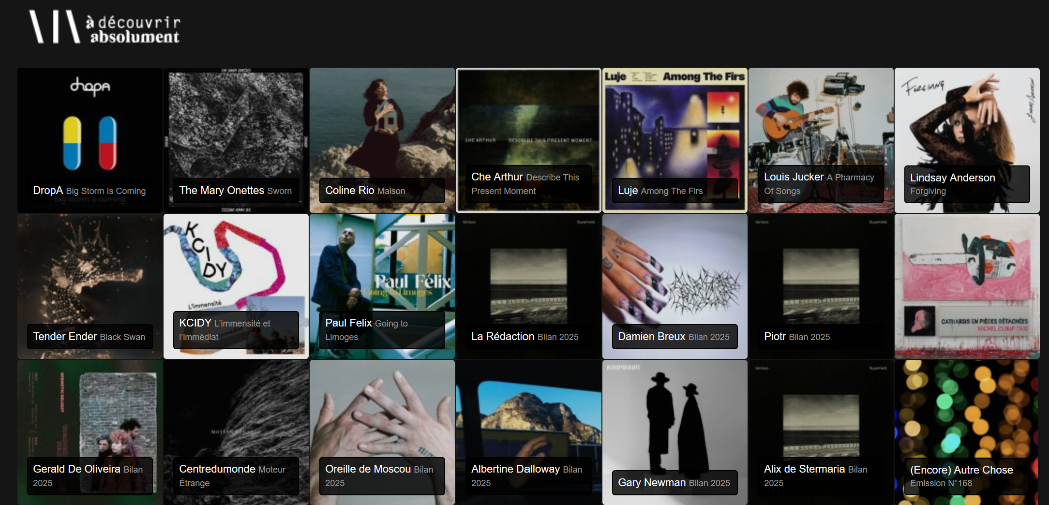Click the à découvrir absolument site logo

(x=104, y=27)
